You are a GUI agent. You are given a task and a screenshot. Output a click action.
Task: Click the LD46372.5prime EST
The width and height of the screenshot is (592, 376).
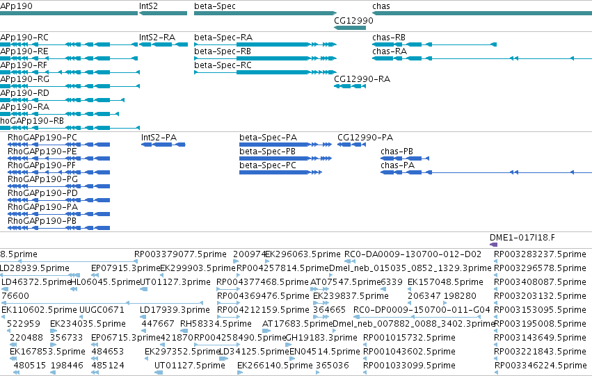(x=36, y=282)
